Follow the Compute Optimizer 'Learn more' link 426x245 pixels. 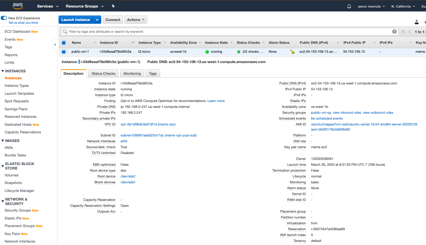[x=216, y=101]
